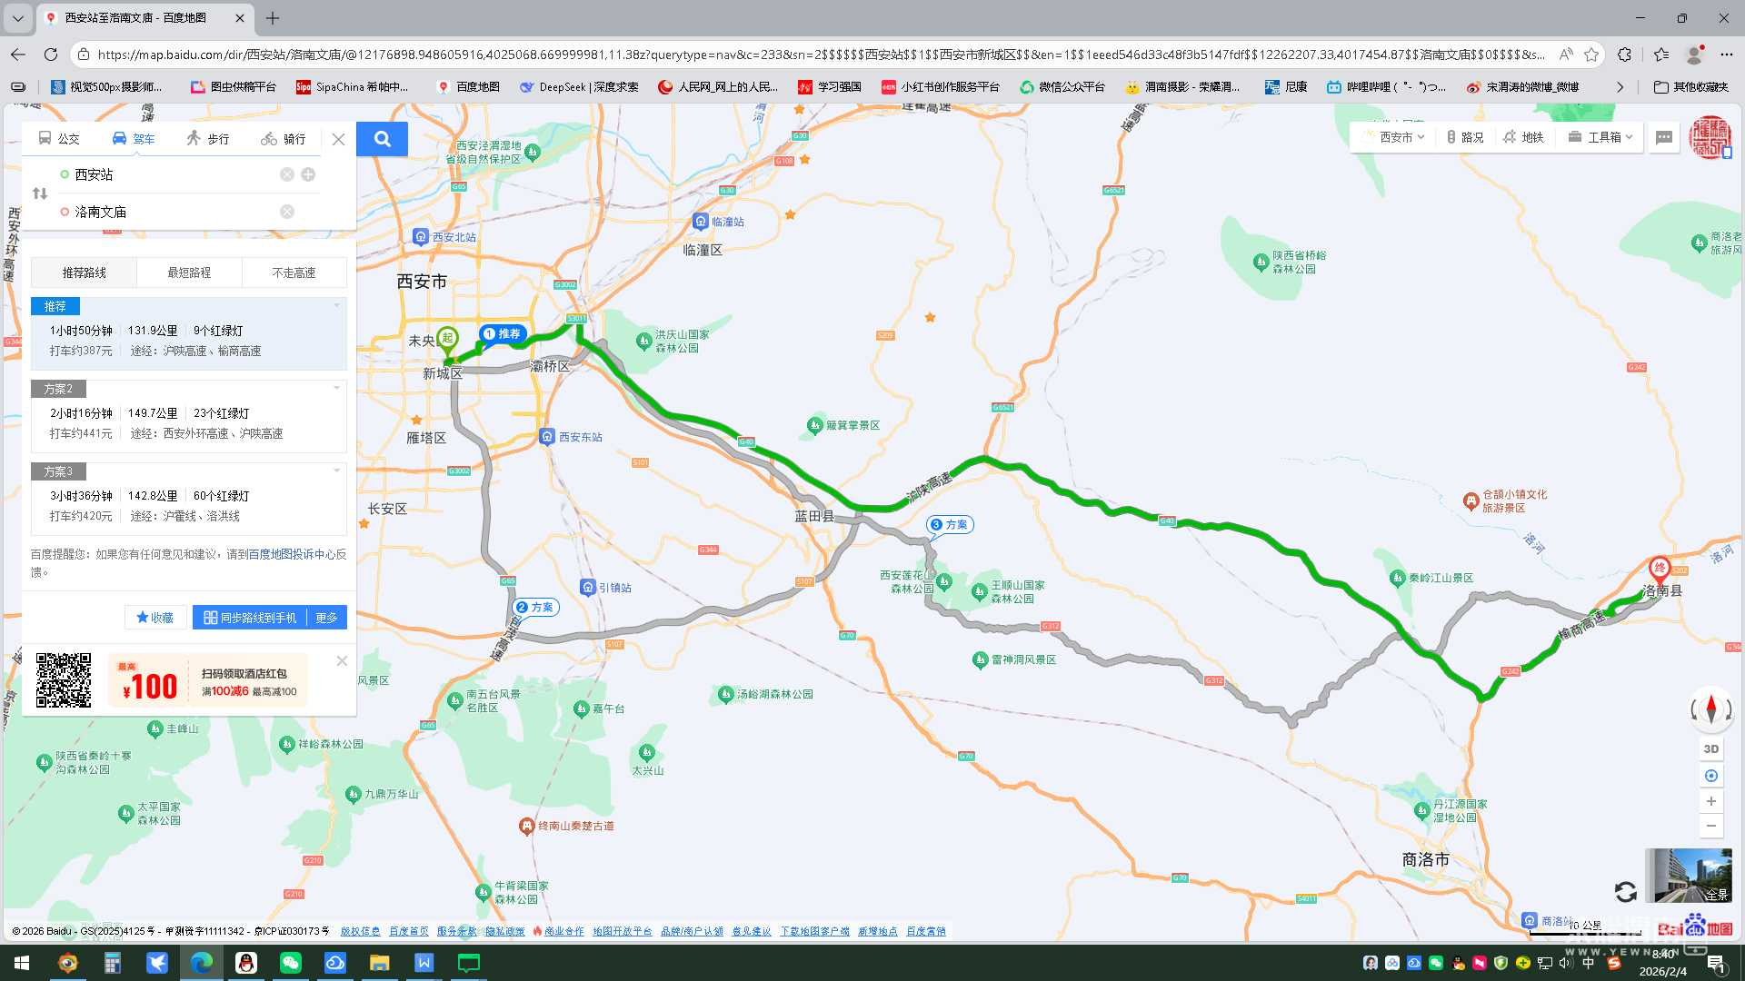Open the 全景 panorama thumbnail

pos(1688,875)
